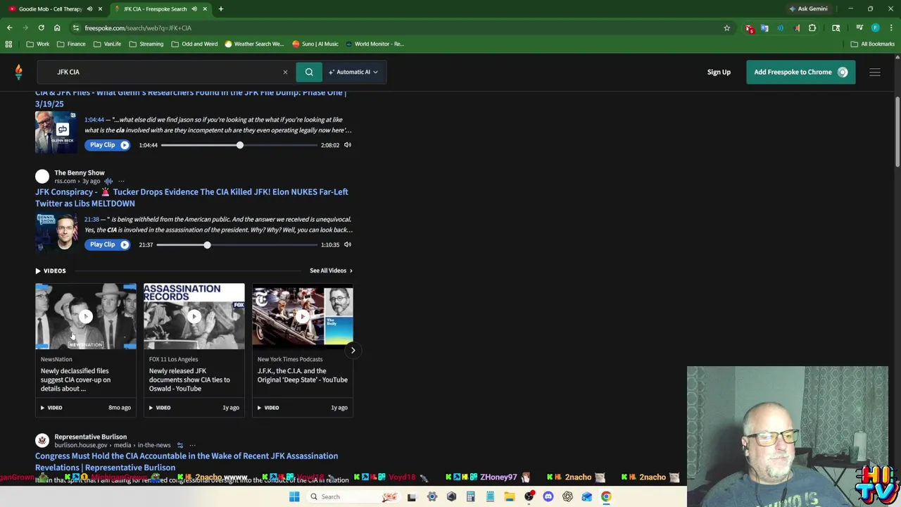Image resolution: width=901 pixels, height=507 pixels.
Task: Open more options for Representative Burlison result
Action: pyautogui.click(x=192, y=445)
